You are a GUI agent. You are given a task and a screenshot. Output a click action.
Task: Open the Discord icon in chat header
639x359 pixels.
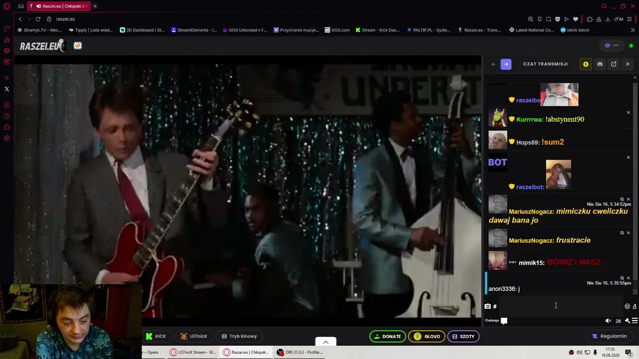pos(600,64)
